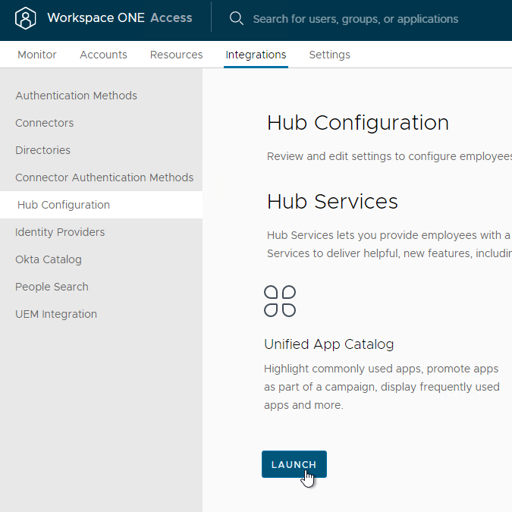This screenshot has height=512, width=512.
Task: Click the Unified App Catalog icon
Action: [x=280, y=301]
